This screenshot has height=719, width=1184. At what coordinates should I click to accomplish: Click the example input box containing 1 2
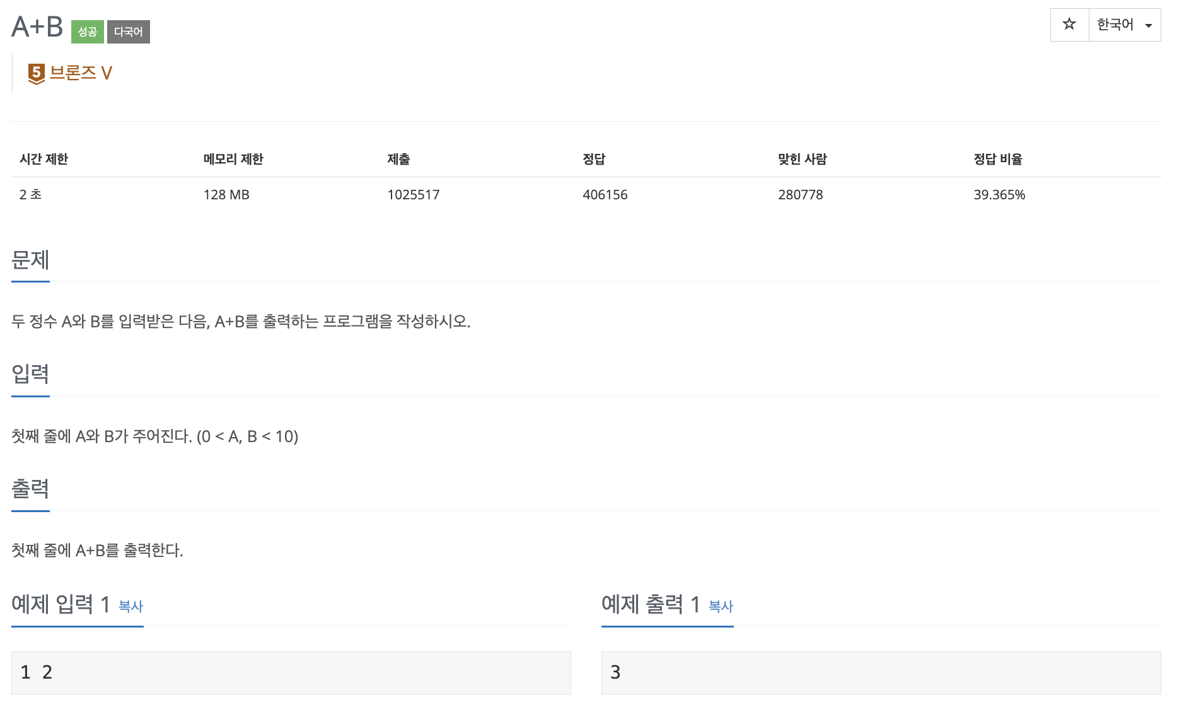tap(291, 673)
